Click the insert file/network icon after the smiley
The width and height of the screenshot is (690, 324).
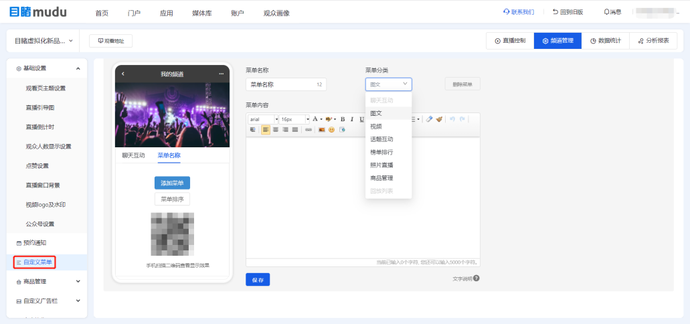click(x=342, y=129)
